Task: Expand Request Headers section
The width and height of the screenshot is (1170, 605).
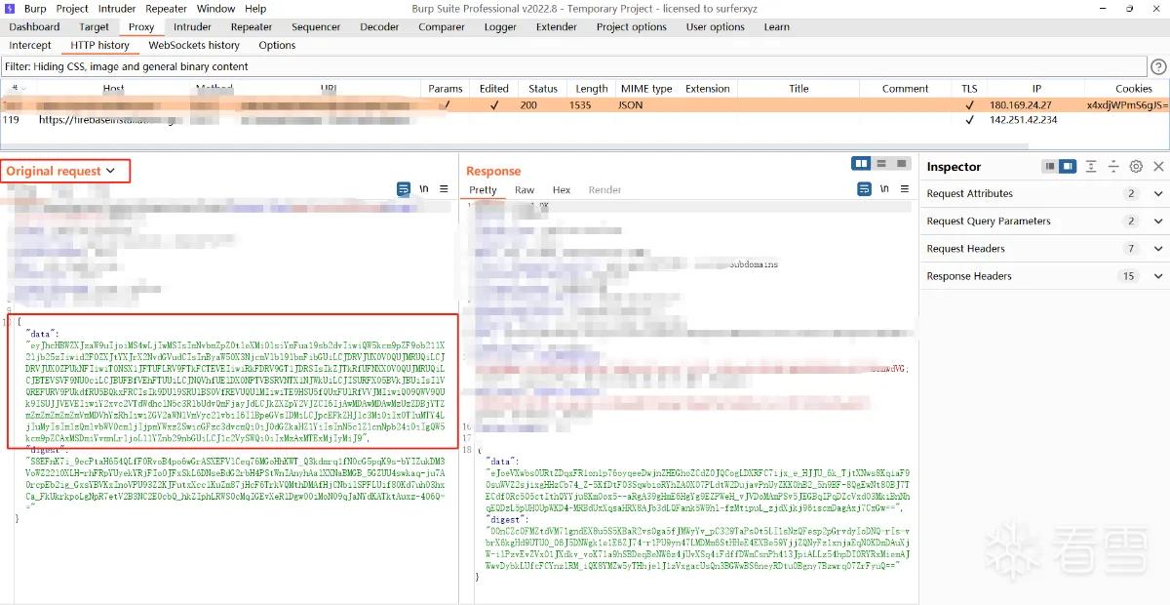Action: pyautogui.click(x=1043, y=249)
